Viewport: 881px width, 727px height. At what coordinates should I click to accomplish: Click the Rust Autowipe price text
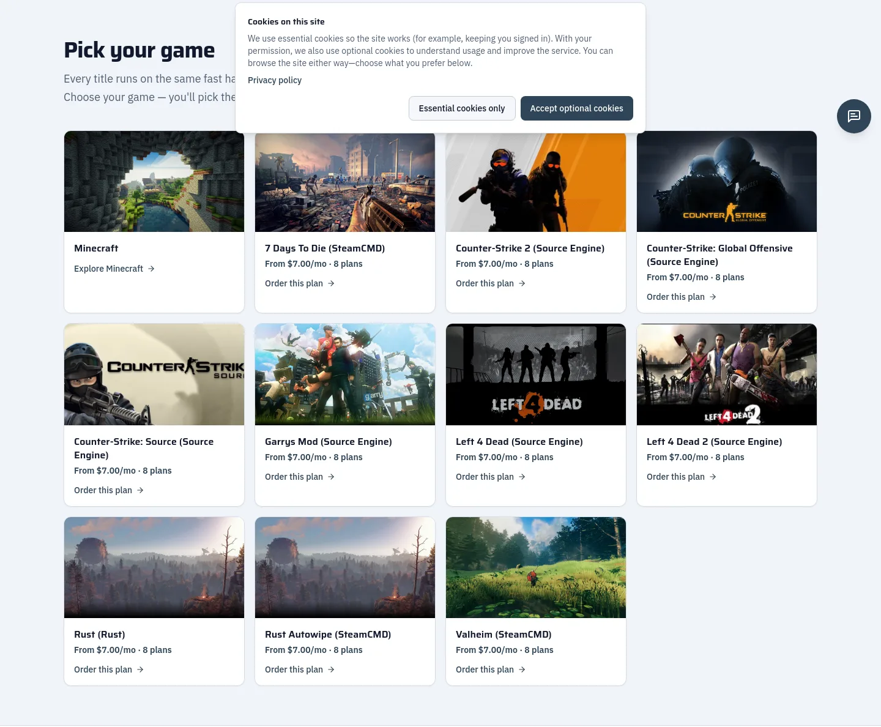[314, 650]
